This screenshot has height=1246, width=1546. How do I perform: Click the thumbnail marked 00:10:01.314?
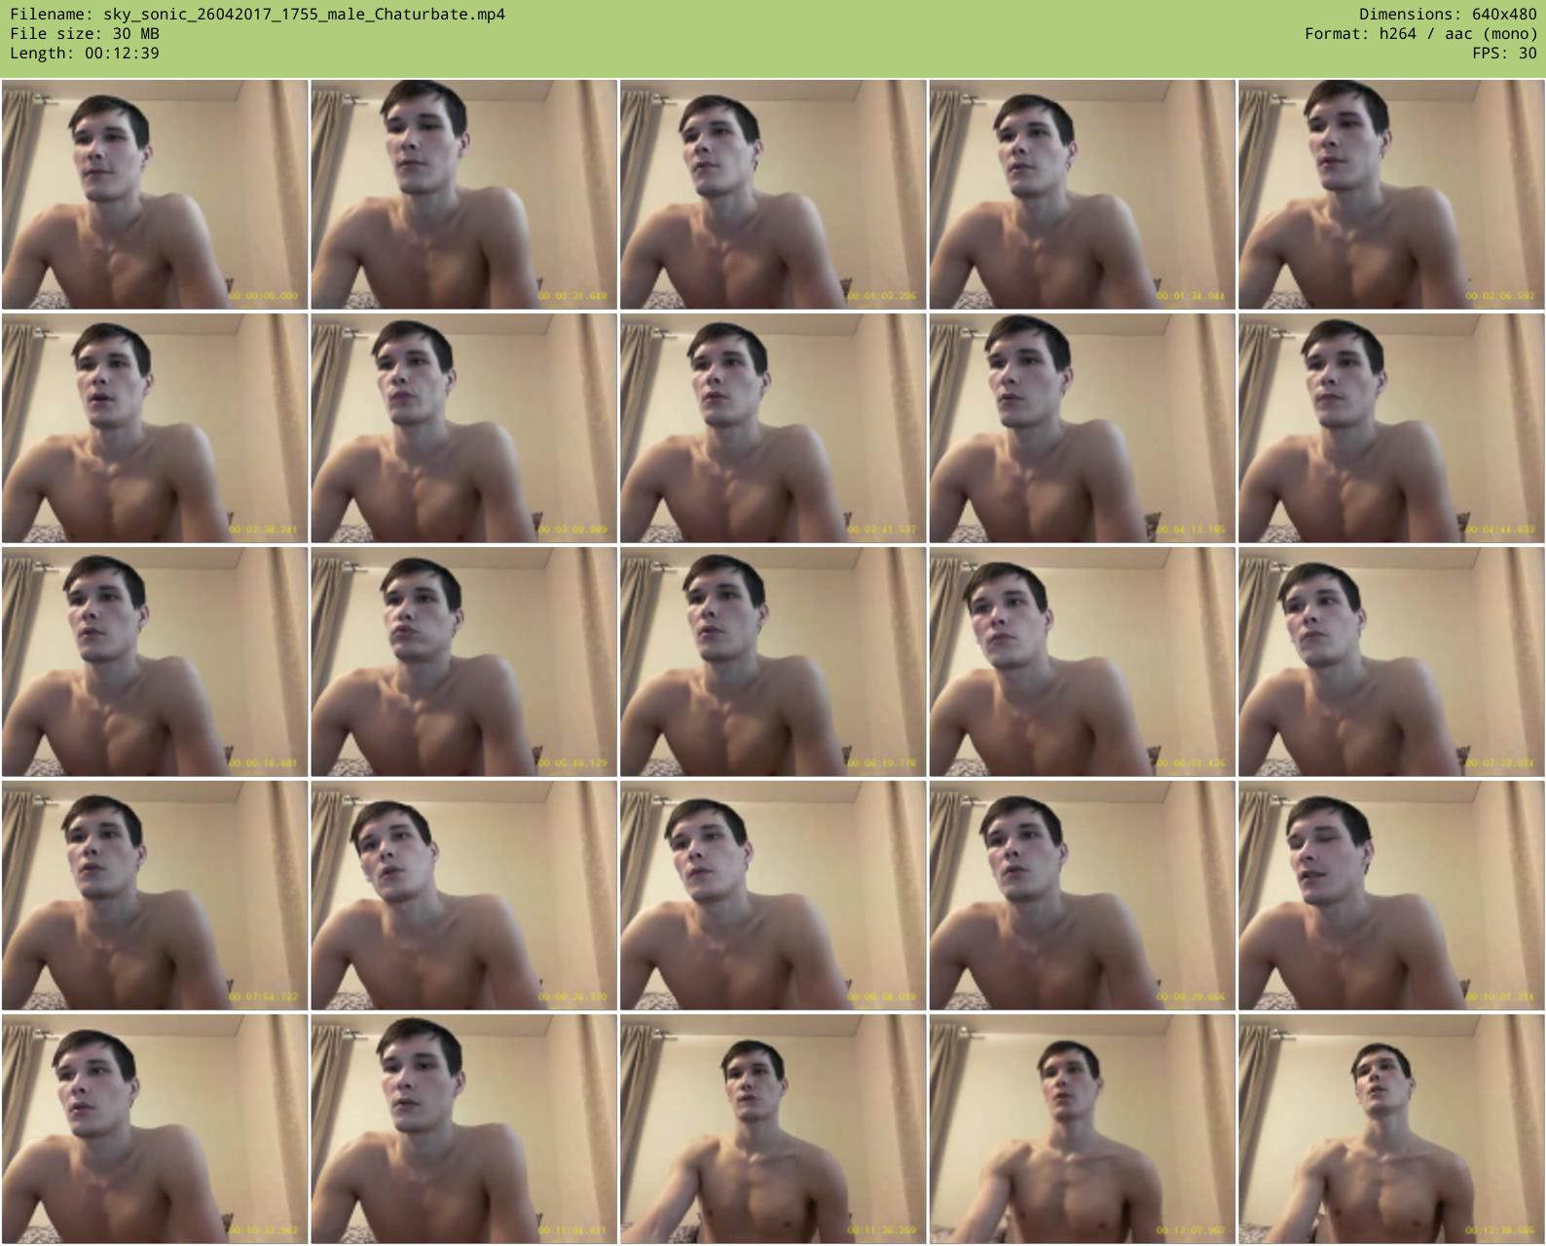tap(1391, 895)
